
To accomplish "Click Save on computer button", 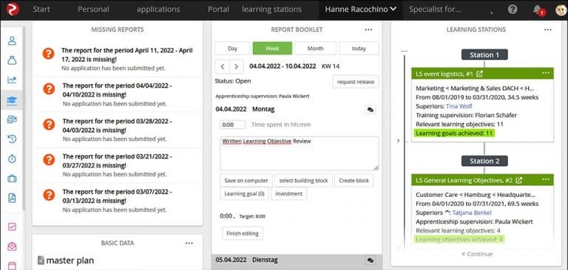I will click(246, 180).
